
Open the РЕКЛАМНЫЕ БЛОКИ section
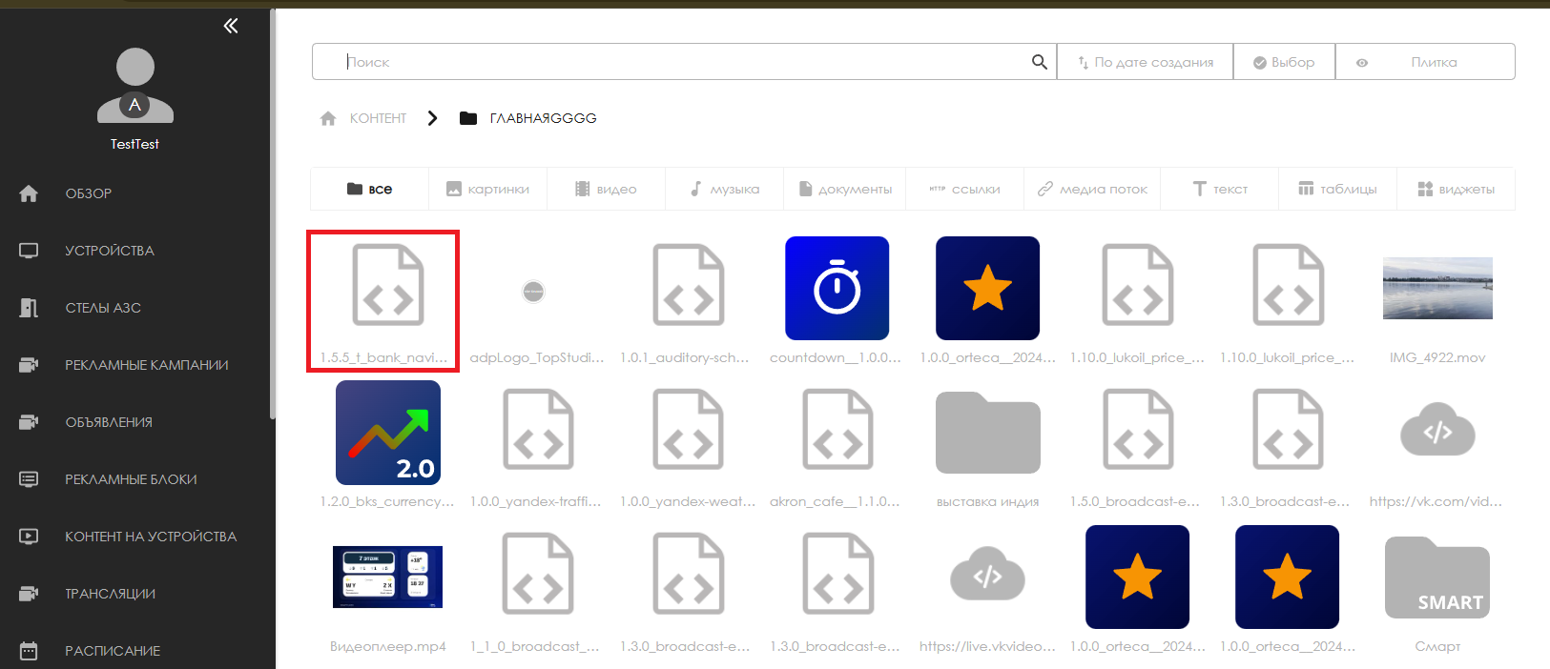click(x=131, y=479)
